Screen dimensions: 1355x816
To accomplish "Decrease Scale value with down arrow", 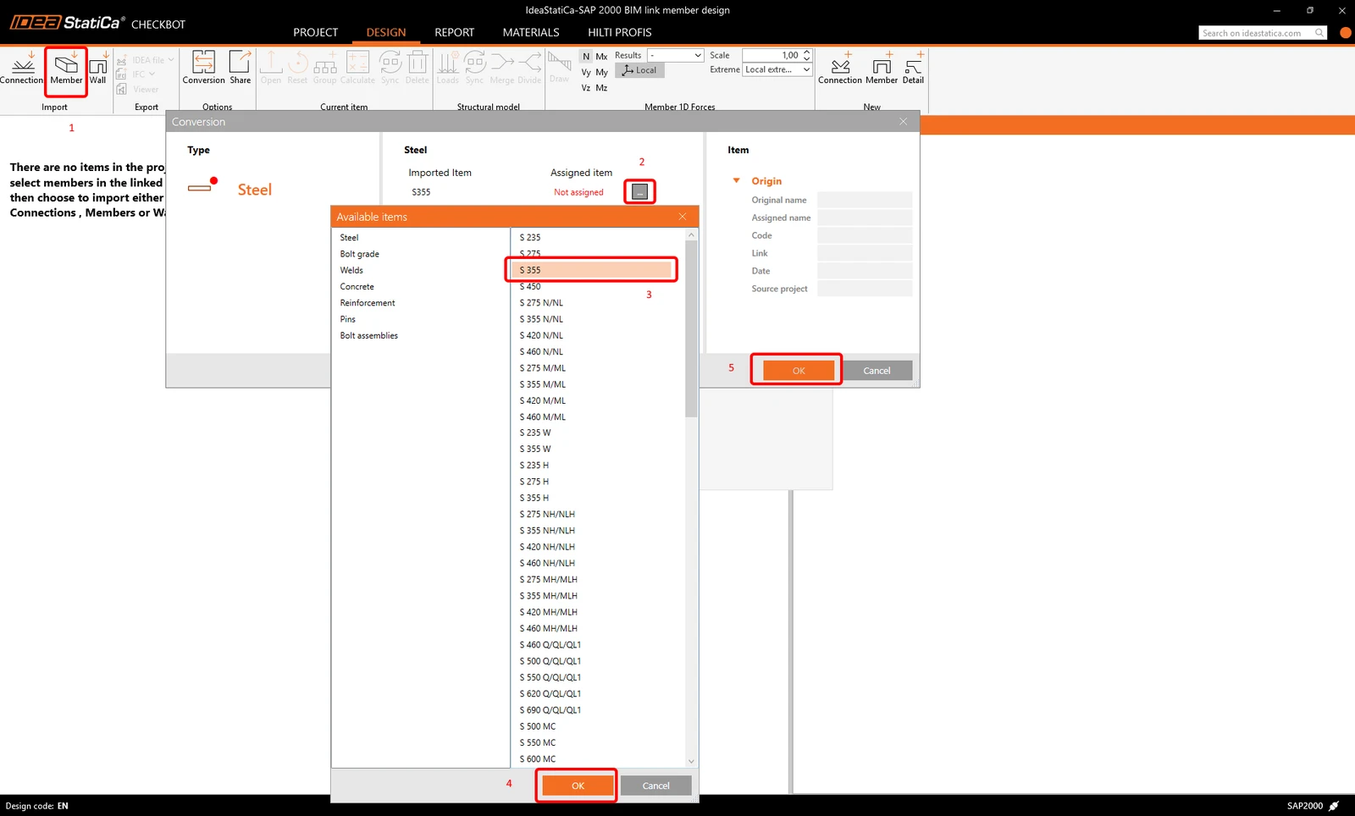I will click(806, 59).
